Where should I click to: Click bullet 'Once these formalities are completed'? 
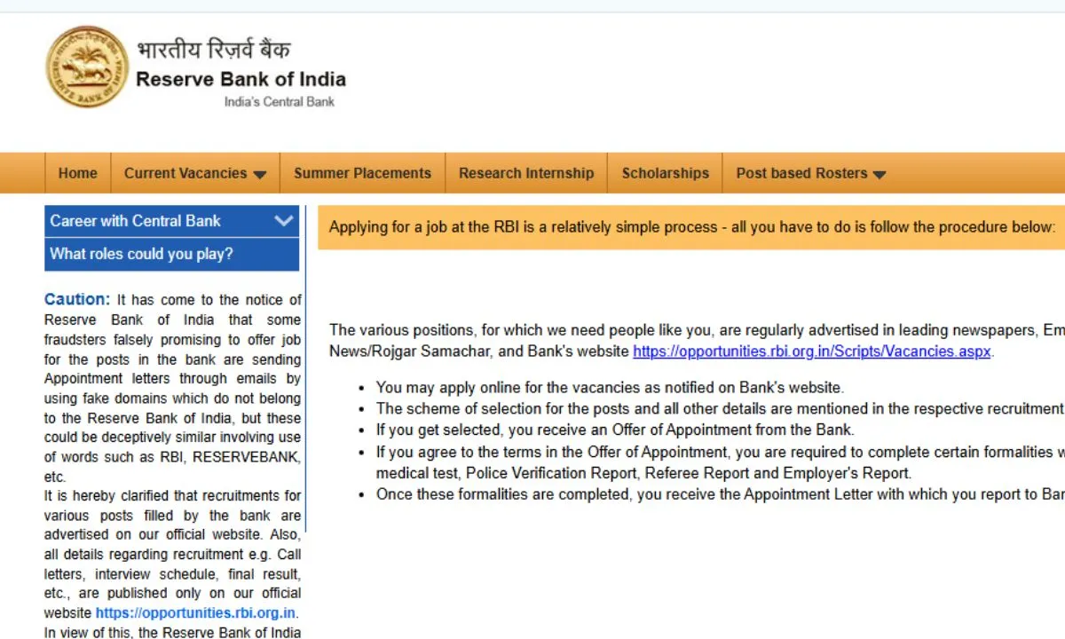click(x=720, y=494)
